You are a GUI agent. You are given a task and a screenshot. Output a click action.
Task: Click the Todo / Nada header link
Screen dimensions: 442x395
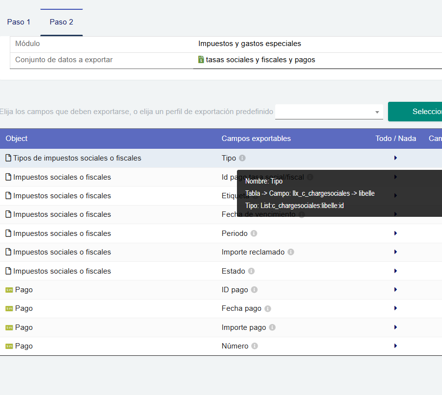tap(395, 139)
